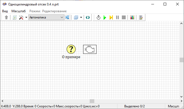Open the bar chart results icon

click(x=132, y=17)
